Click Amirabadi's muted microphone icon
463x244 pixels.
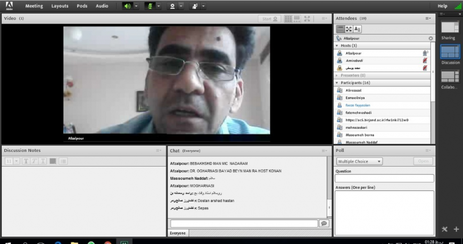[425, 60]
